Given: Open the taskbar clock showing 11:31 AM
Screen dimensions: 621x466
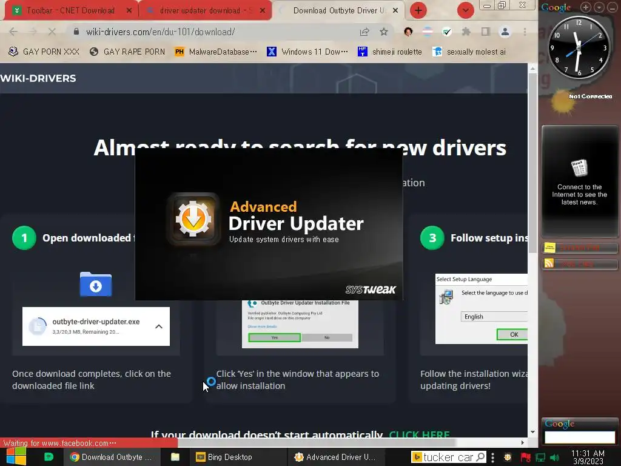Looking at the screenshot, I should coord(588,457).
